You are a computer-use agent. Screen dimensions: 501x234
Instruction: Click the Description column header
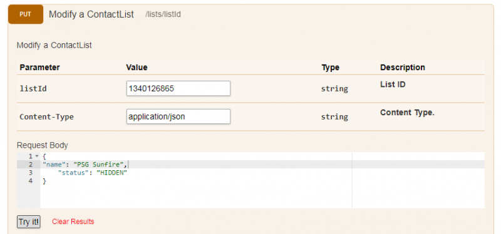pyautogui.click(x=403, y=68)
